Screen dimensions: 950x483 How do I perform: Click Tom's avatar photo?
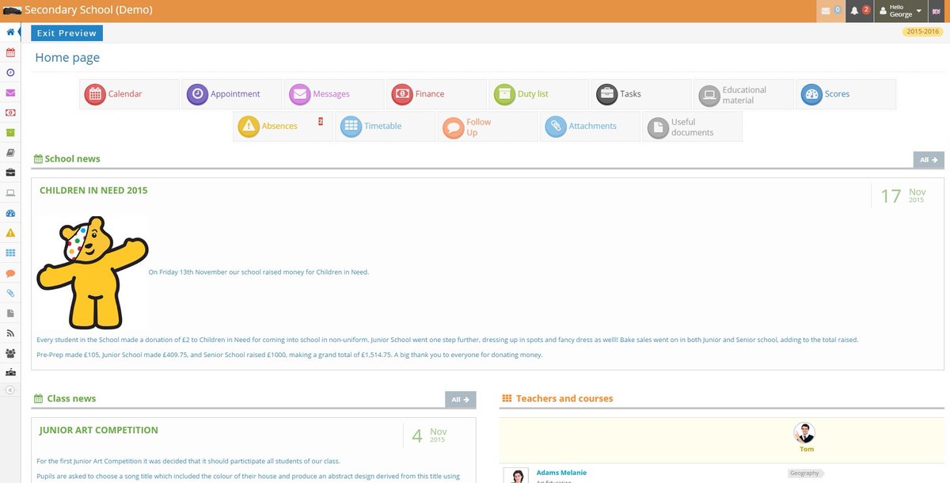(805, 433)
